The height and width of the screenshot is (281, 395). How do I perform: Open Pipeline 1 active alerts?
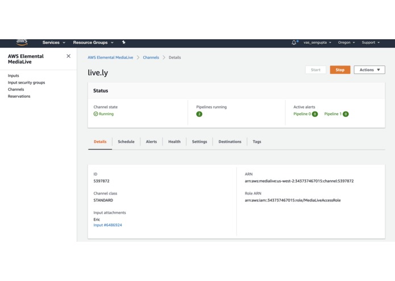[x=336, y=114]
